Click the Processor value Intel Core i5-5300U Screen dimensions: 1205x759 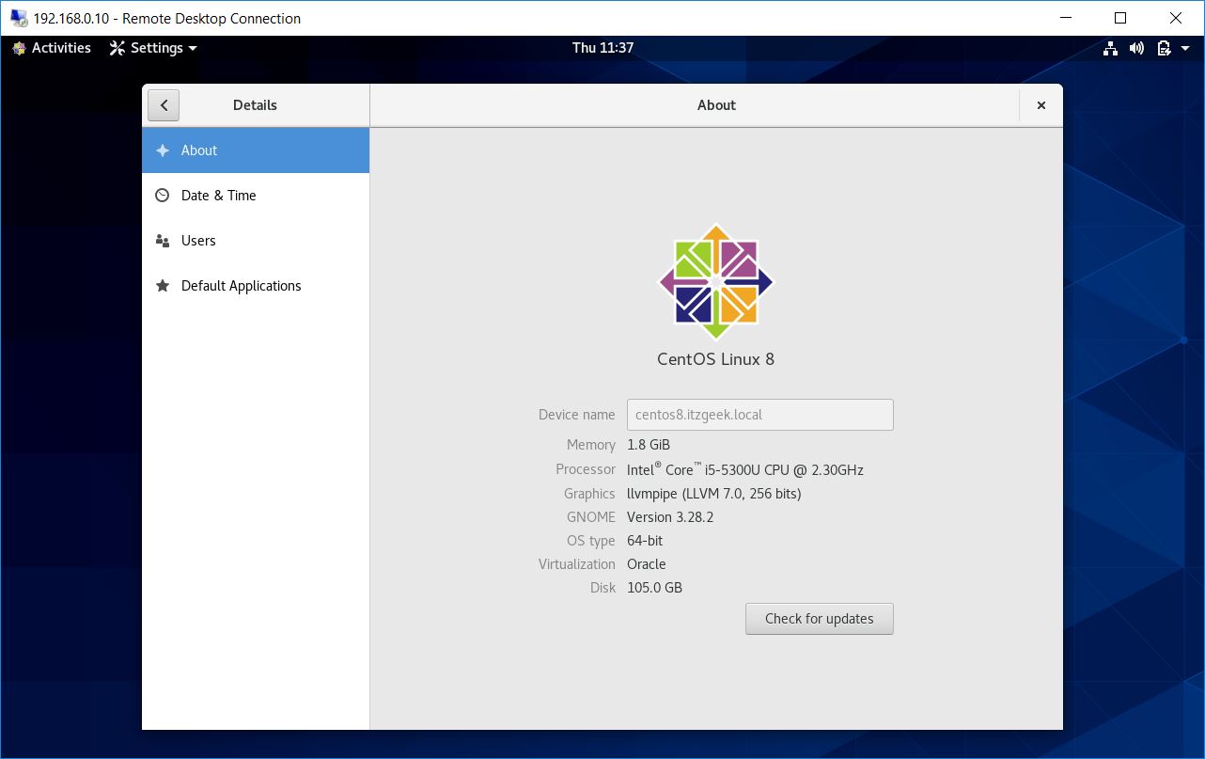745,469
